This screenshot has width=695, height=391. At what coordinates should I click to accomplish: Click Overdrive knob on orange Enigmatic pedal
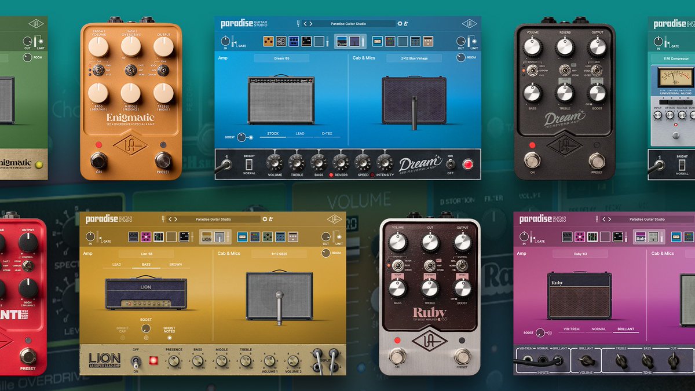tap(131, 47)
